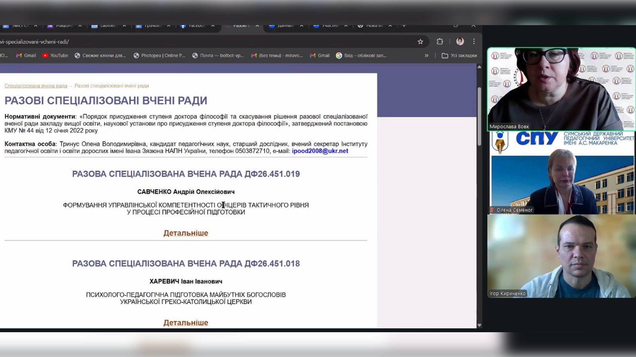Open the 'Спеціалізована вчена рада' breadcrumb link

tap(36, 86)
